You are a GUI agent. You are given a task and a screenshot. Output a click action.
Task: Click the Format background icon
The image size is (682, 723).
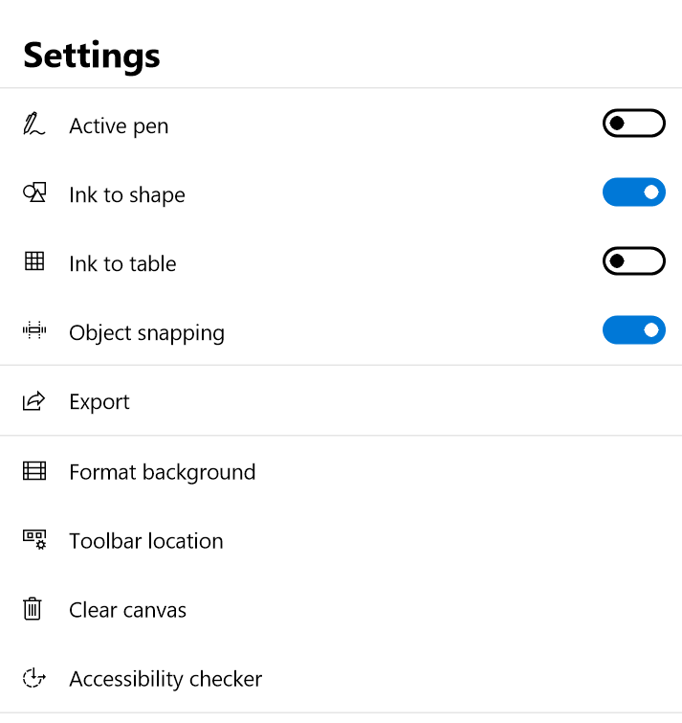(34, 471)
